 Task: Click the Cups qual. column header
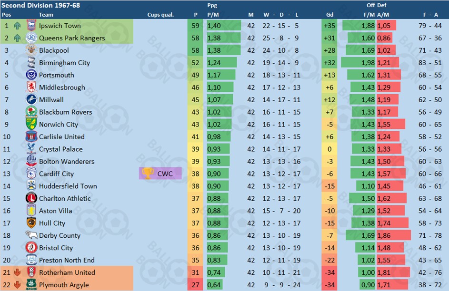coord(160,15)
